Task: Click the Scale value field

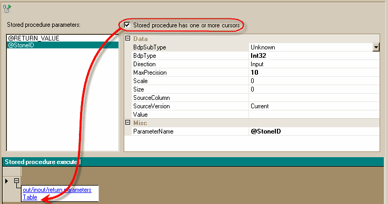Action: [x=314, y=81]
